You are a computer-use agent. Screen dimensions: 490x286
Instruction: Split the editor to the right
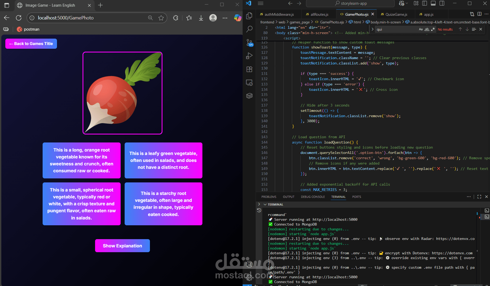479,14
